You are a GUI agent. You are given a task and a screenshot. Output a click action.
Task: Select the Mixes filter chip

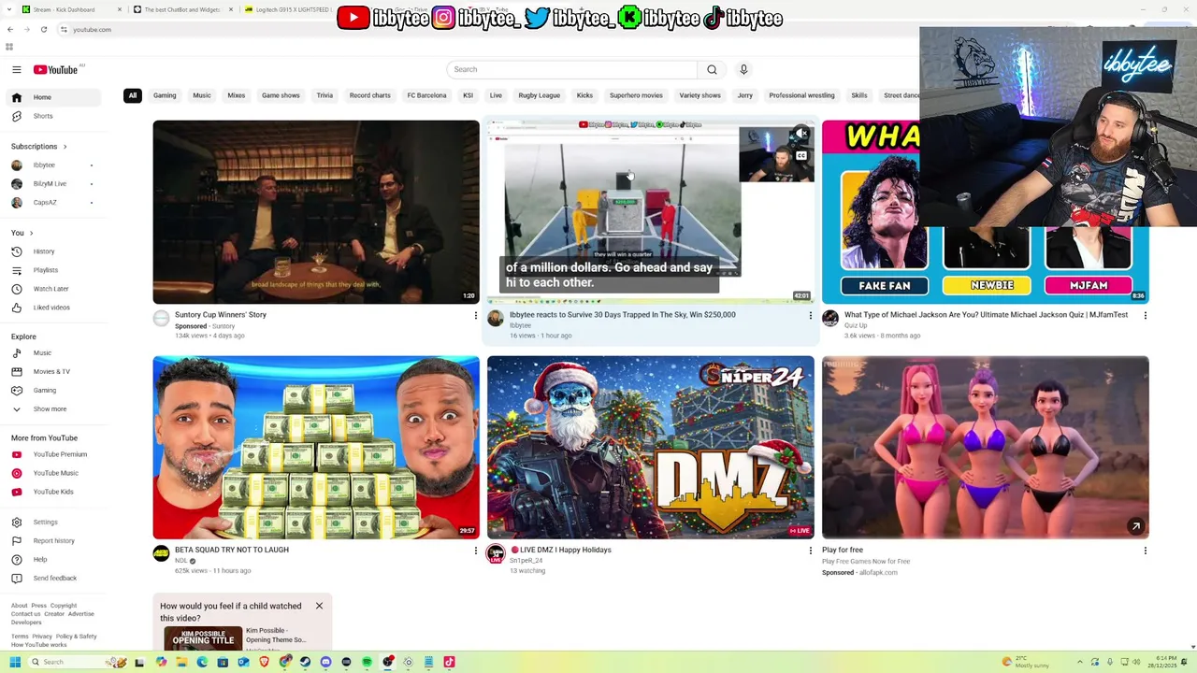click(x=237, y=95)
